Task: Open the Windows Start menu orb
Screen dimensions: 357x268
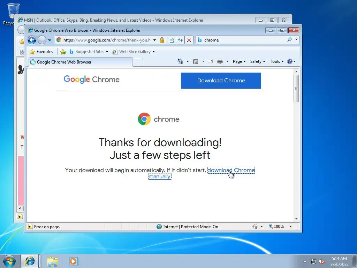Action: [9, 261]
